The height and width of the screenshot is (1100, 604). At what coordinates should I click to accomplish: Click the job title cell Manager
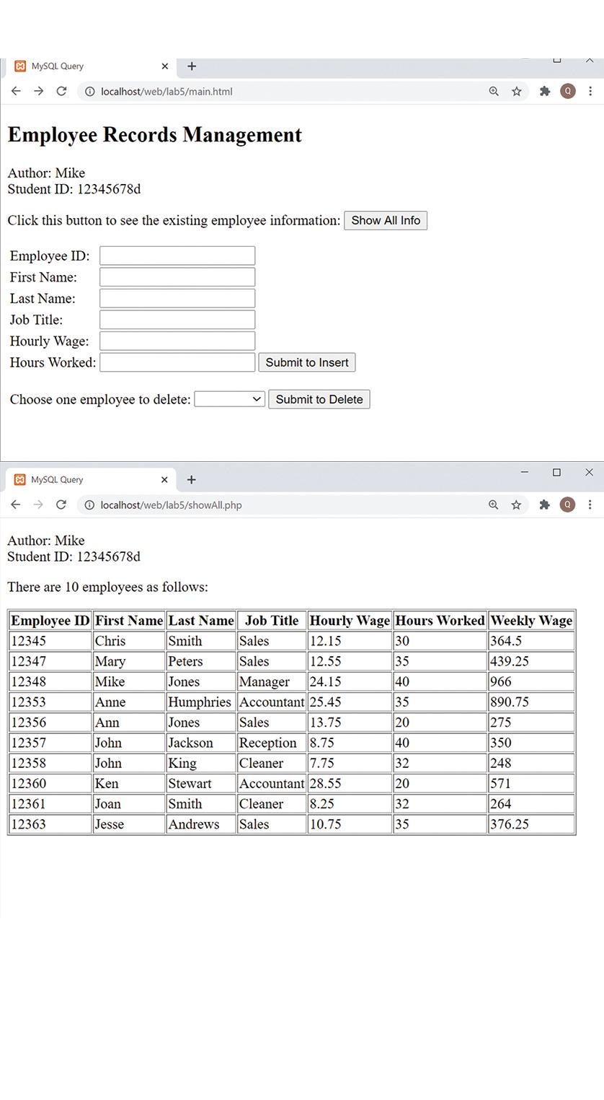272,681
